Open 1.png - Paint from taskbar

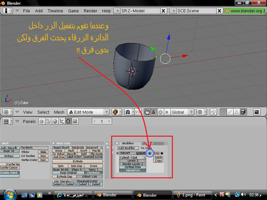(x=193, y=195)
